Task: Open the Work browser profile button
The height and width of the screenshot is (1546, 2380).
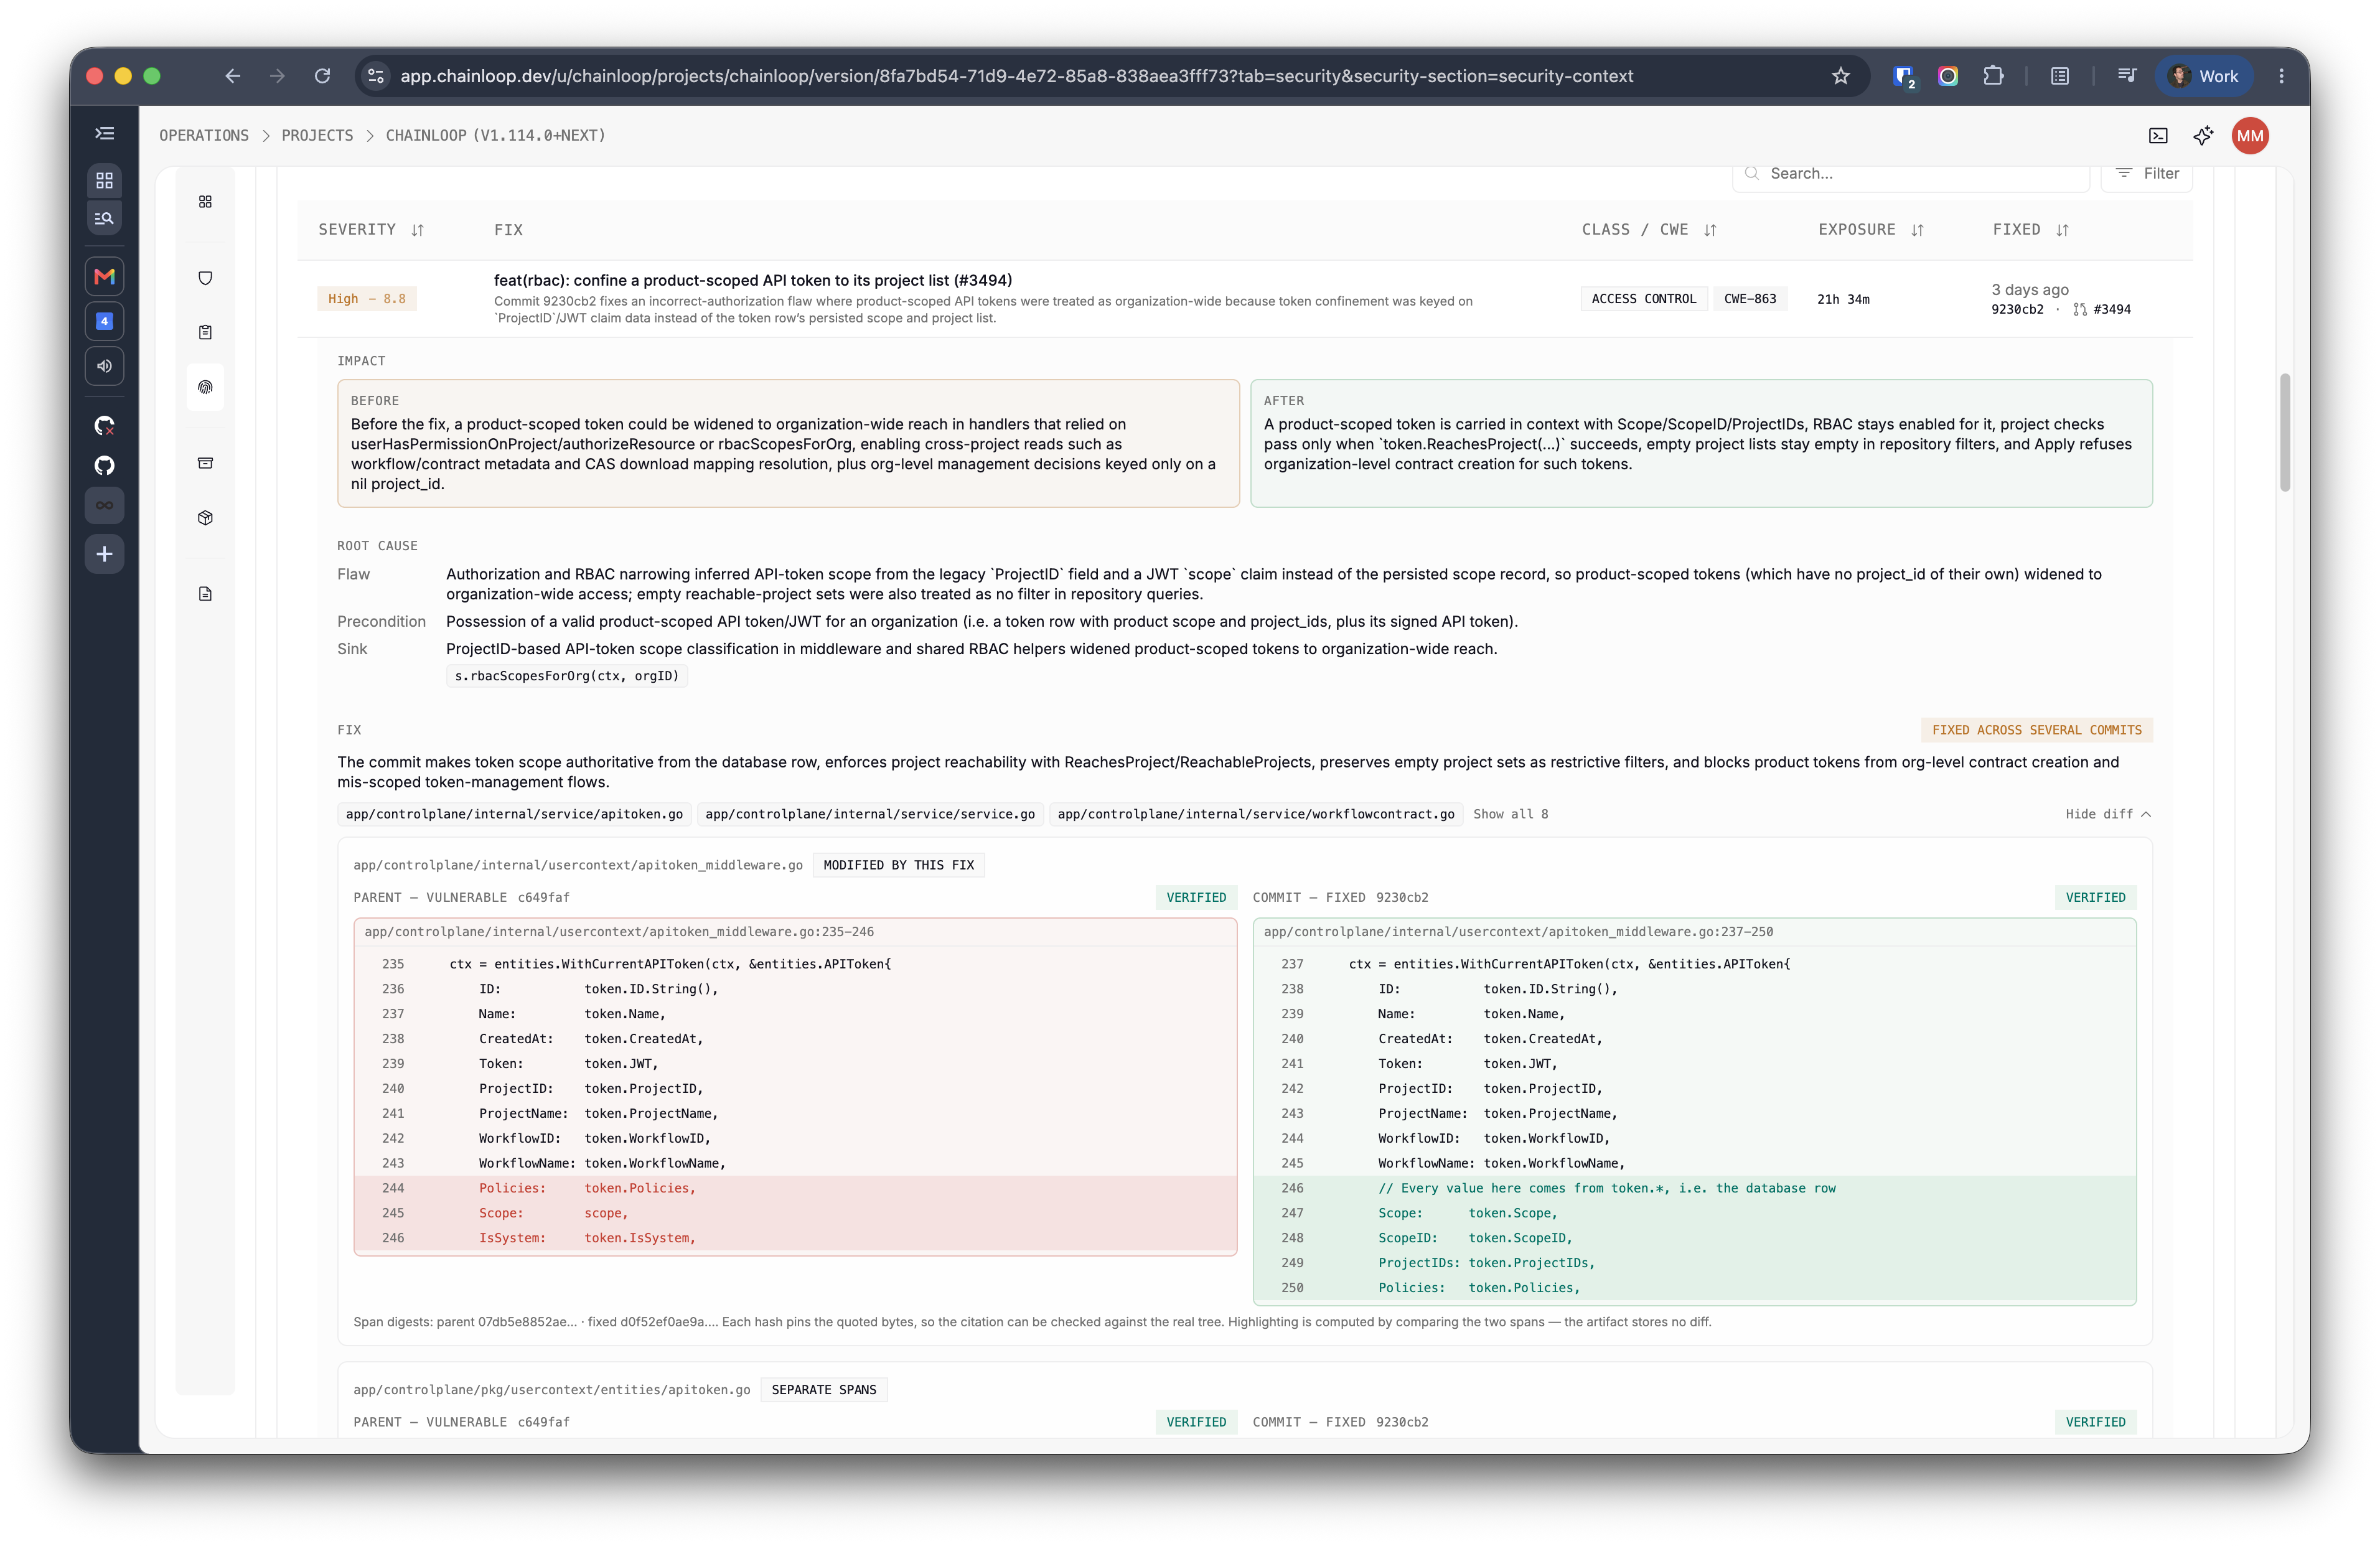Action: click(x=2204, y=76)
